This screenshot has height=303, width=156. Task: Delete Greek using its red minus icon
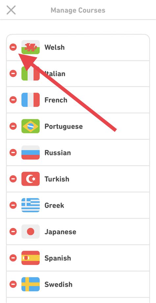tap(13, 205)
